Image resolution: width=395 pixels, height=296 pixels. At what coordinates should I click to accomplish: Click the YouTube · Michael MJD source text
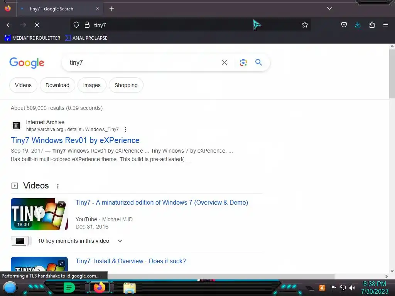coord(104,219)
